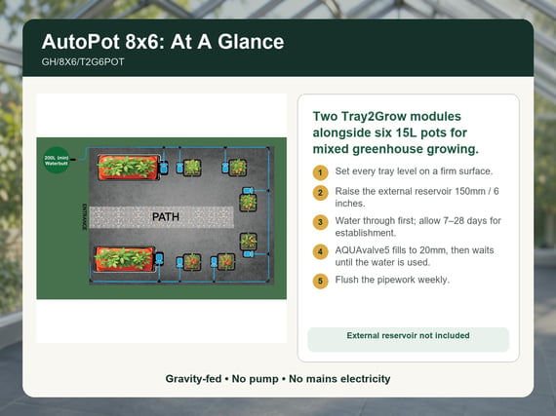Screen dimensions: 556x416
Task: Click the 'External reservoir not included' banner
Action: (x=408, y=339)
